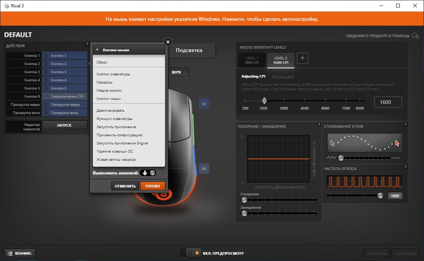Click the angle snapping slider handle
Image resolution: width=424 pixels, height=261 pixels.
click(x=341, y=158)
